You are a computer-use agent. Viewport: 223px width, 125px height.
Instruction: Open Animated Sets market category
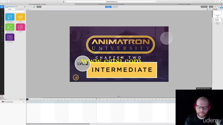pyautogui.click(x=10, y=17)
